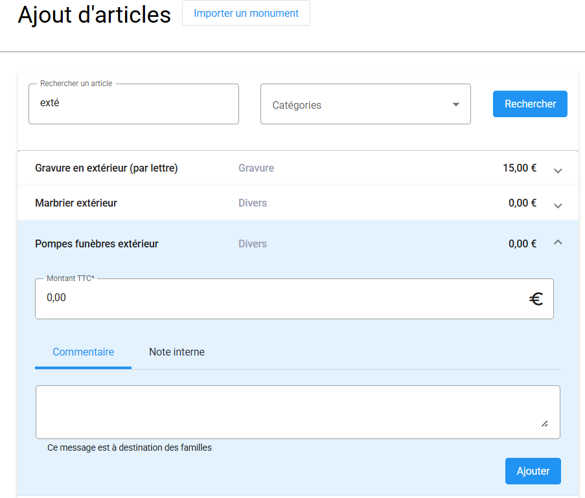Select the Gravure en extérieur (par lettre) title
The image size is (585, 498).
coord(106,168)
